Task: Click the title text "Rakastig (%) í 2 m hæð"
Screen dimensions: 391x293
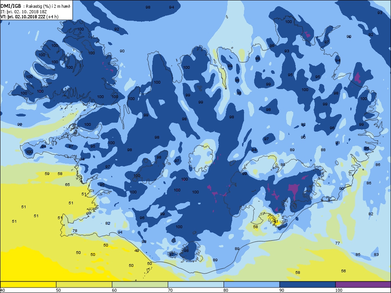Action: [48, 7]
